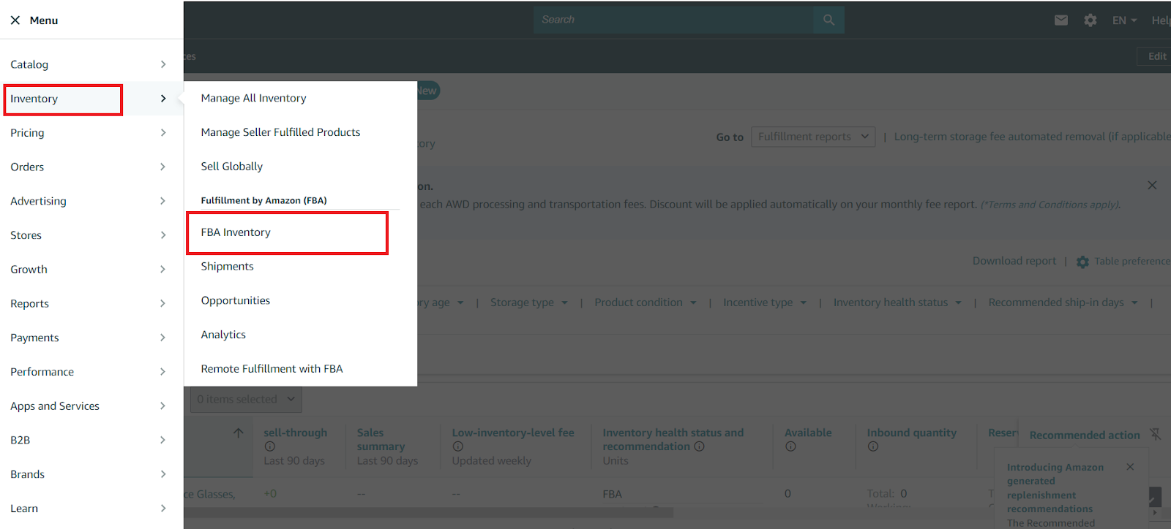Open Shipments submenu entry
The height and width of the screenshot is (529, 1171).
(227, 267)
